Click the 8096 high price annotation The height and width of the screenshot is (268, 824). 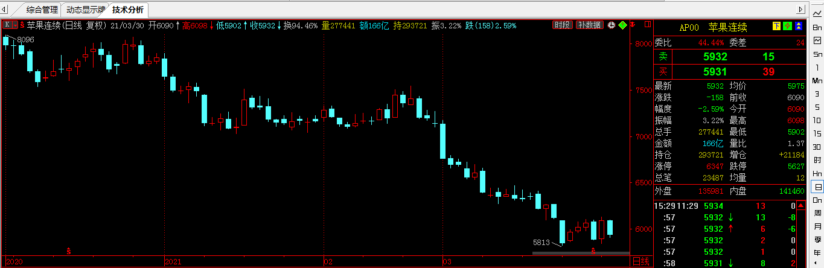(26, 39)
